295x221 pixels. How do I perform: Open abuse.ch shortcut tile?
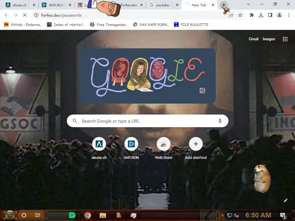click(x=99, y=148)
